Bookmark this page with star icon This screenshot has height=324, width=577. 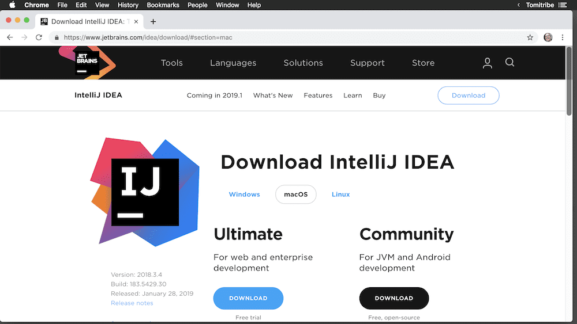(530, 37)
